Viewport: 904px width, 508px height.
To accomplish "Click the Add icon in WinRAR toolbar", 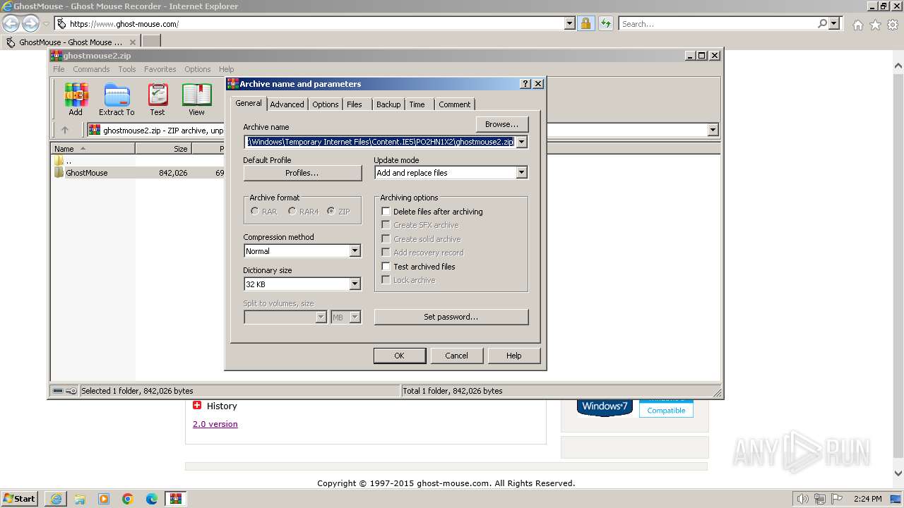I will (x=76, y=99).
